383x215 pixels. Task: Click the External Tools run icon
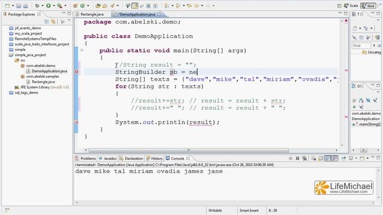click(60, 5)
